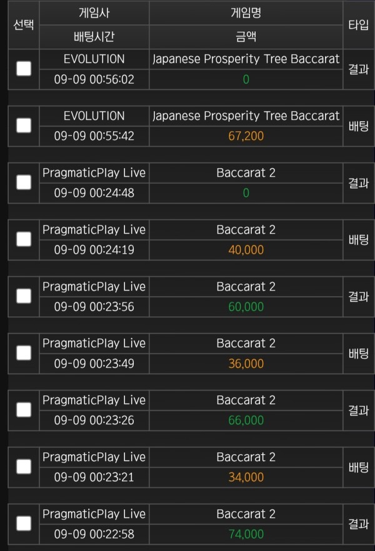Click the 게임명 column header
The image size is (375, 551).
pos(246,13)
